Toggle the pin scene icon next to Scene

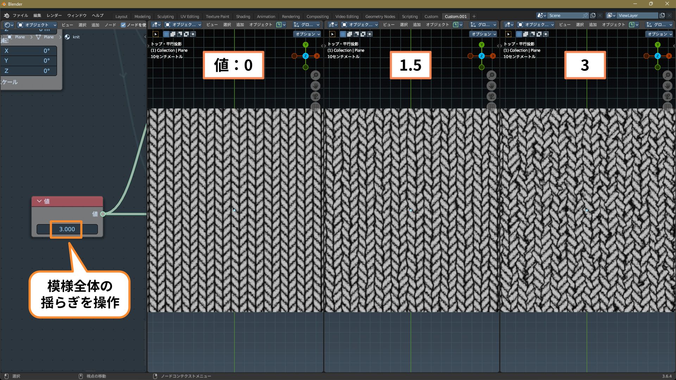585,15
